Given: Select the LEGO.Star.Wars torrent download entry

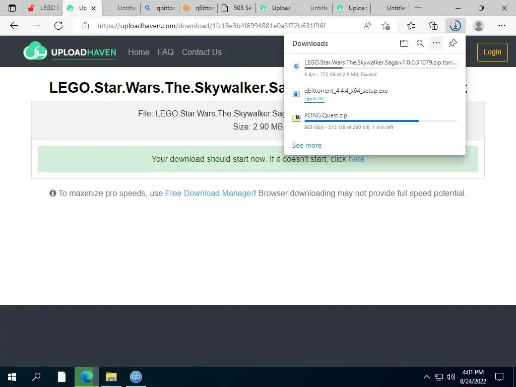Looking at the screenshot, I should coord(375,68).
